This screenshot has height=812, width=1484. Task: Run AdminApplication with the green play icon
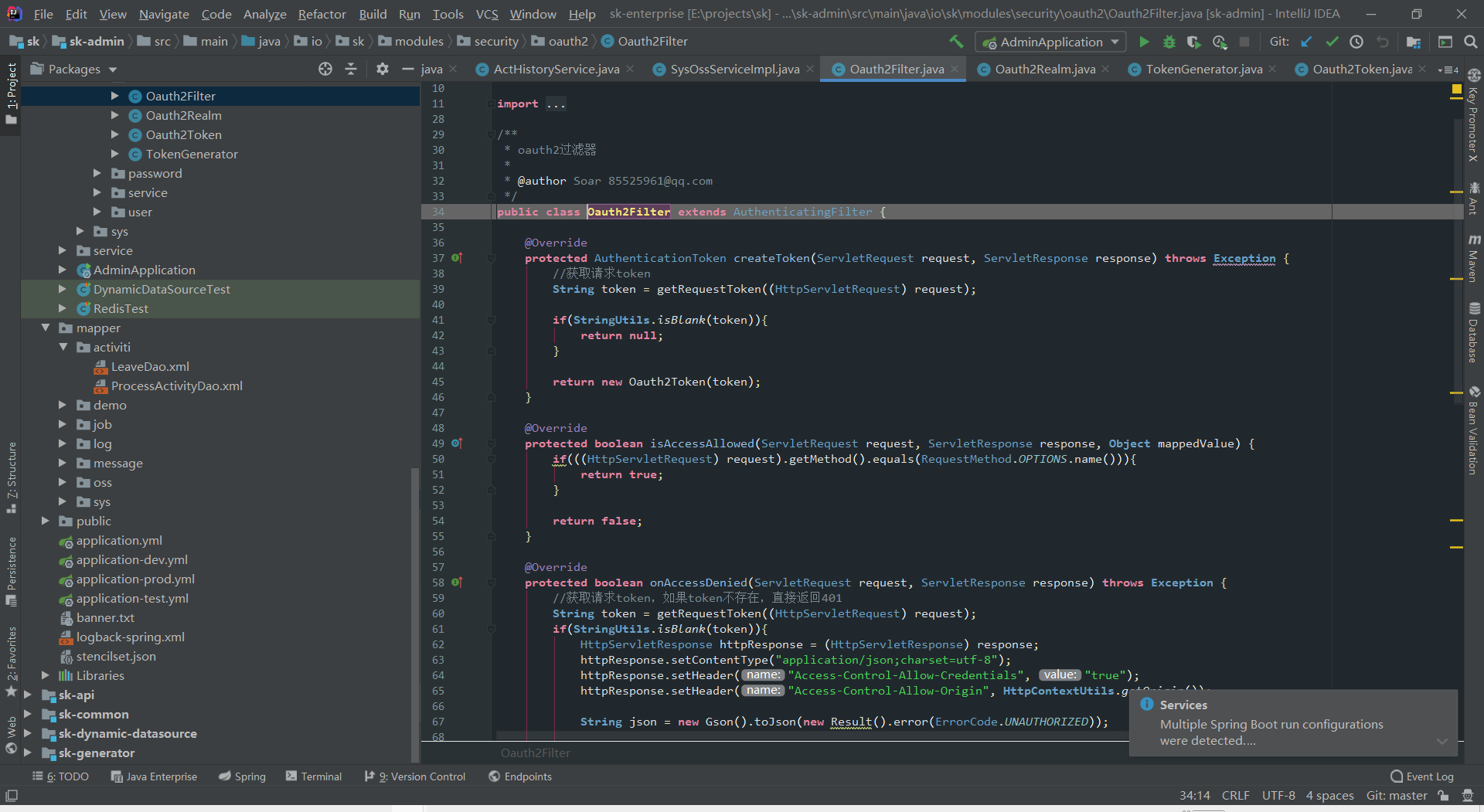(x=1144, y=42)
